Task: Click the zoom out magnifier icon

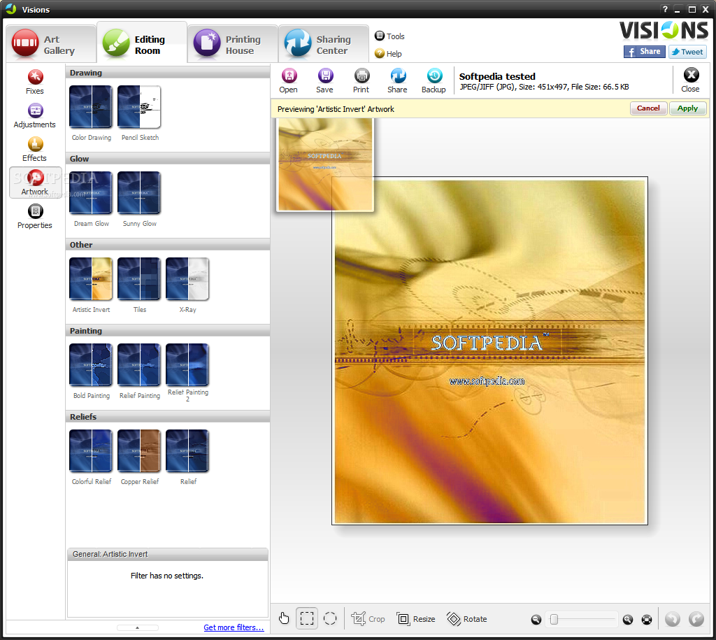Action: tap(536, 620)
